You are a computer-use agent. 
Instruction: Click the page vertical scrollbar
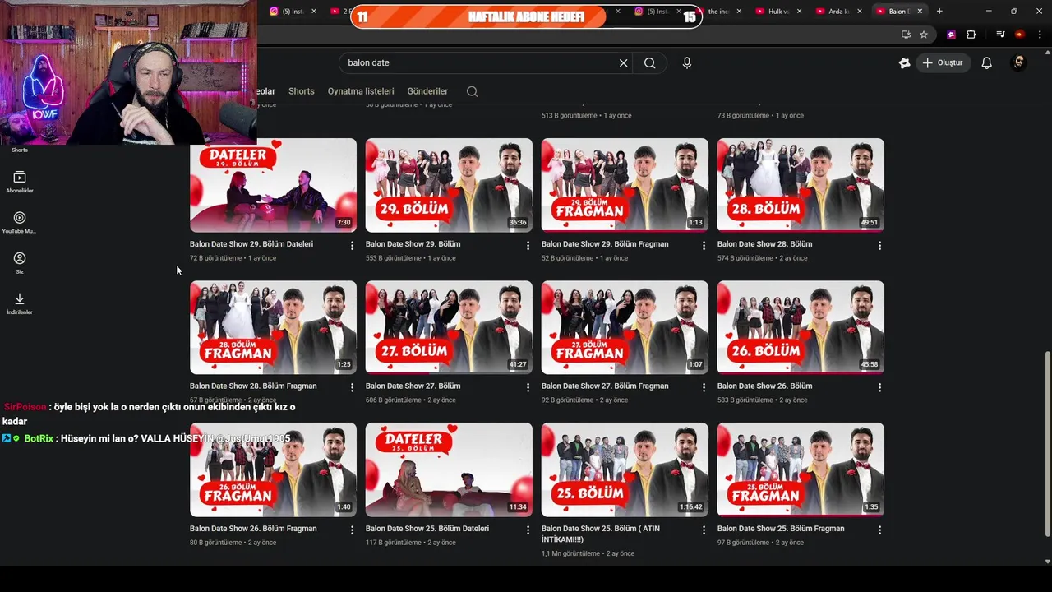click(x=1047, y=444)
